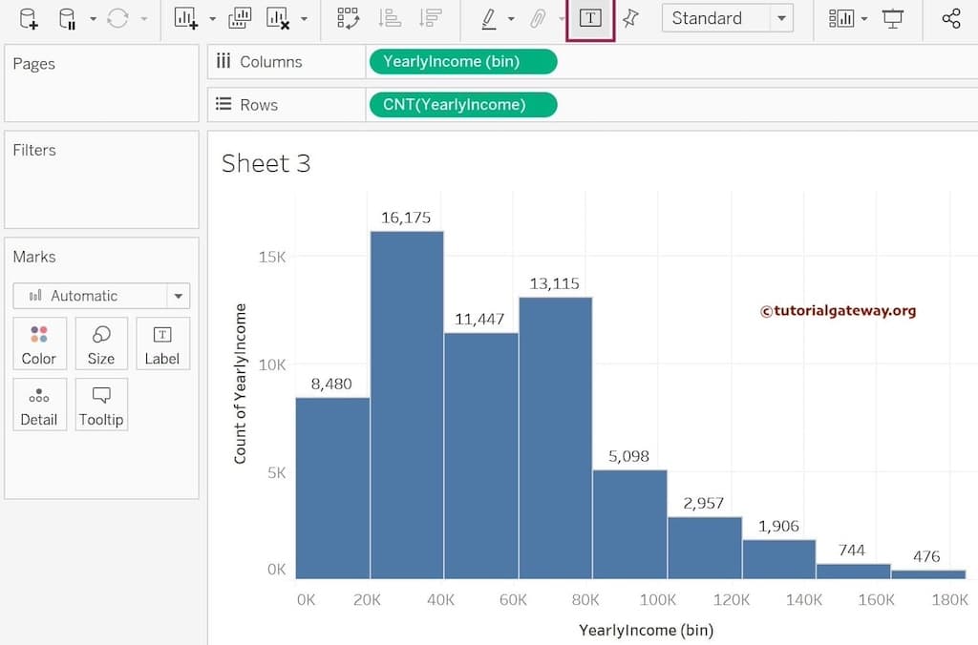Click the YearlyIncome (bin) pill in Columns
Viewport: 978px width, 645px height.
pyautogui.click(x=462, y=62)
